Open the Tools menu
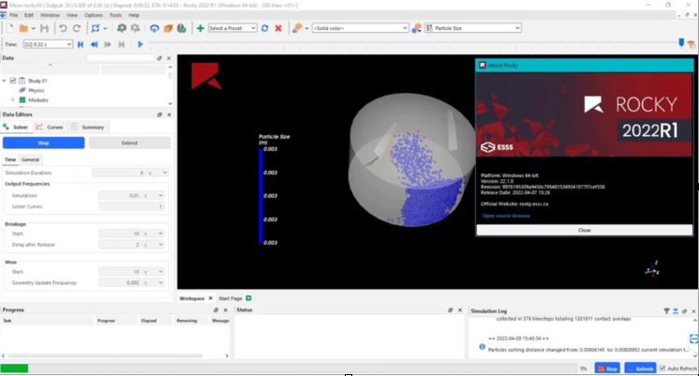The width and height of the screenshot is (699, 376). [115, 15]
